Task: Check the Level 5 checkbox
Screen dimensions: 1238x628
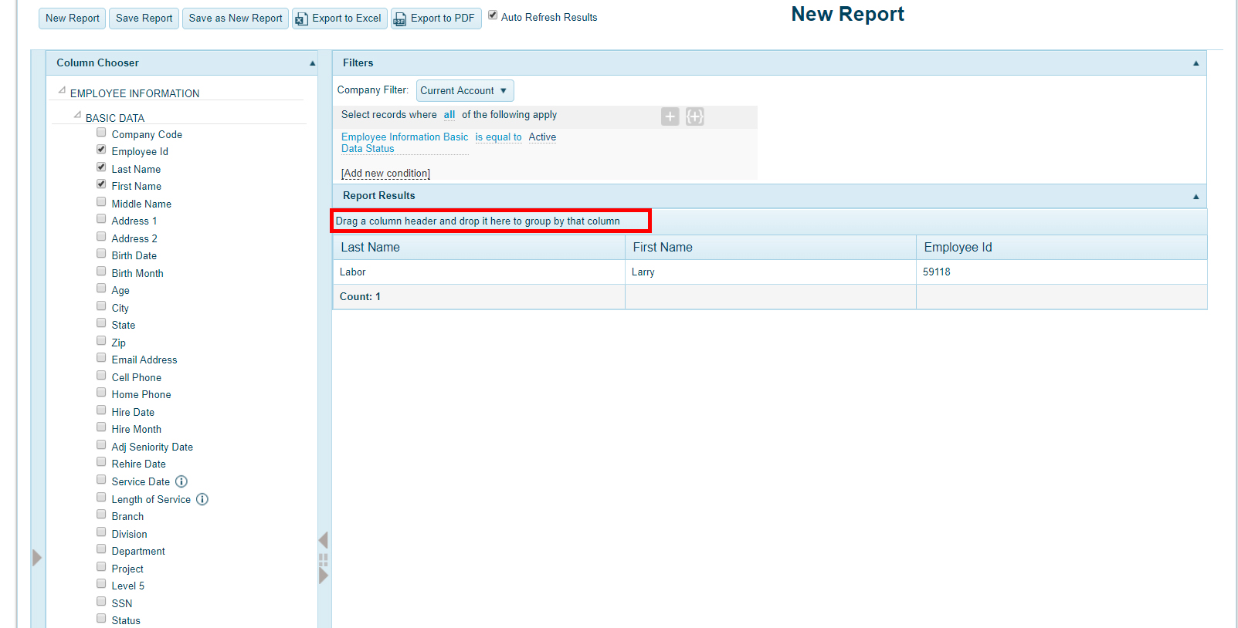Action: (101, 584)
